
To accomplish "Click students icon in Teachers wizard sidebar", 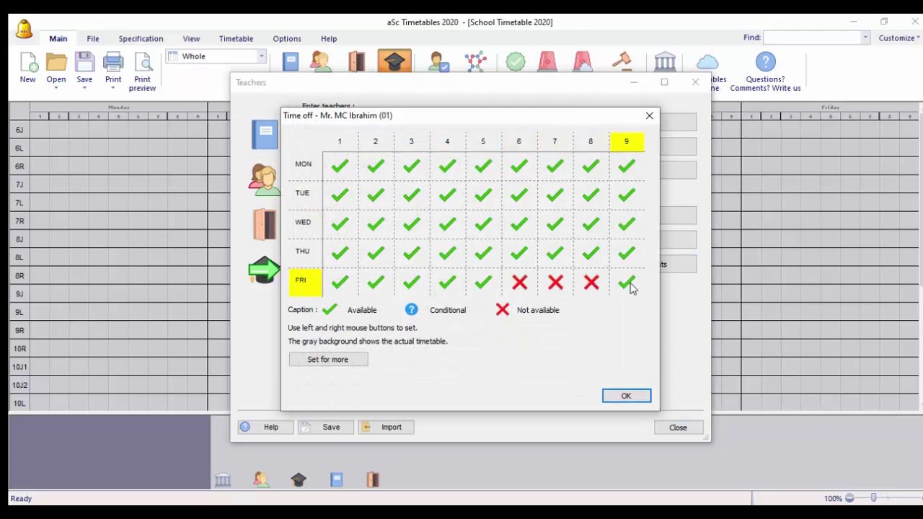I will 265,179.
